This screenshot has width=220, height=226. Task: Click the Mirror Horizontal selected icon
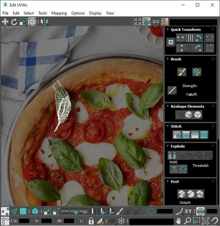pos(44,22)
